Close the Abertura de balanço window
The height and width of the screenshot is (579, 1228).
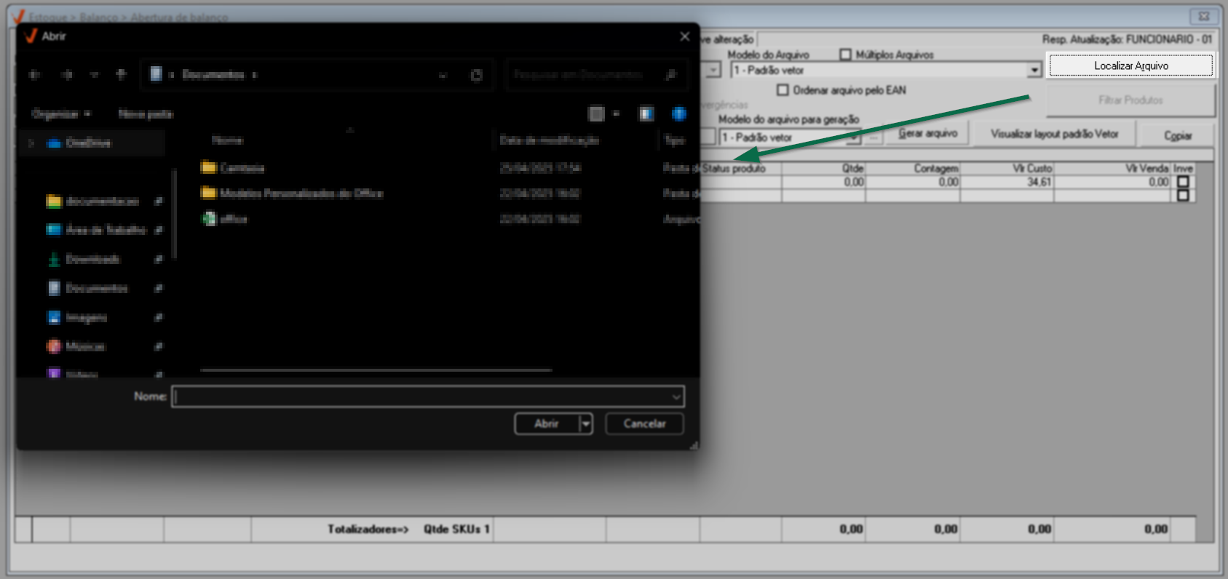coord(1203,16)
